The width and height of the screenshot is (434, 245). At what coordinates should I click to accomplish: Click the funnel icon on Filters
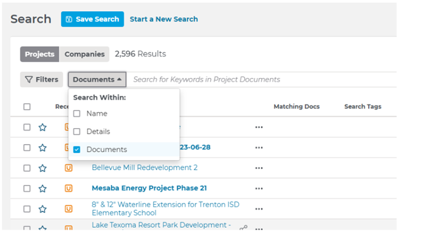click(29, 80)
